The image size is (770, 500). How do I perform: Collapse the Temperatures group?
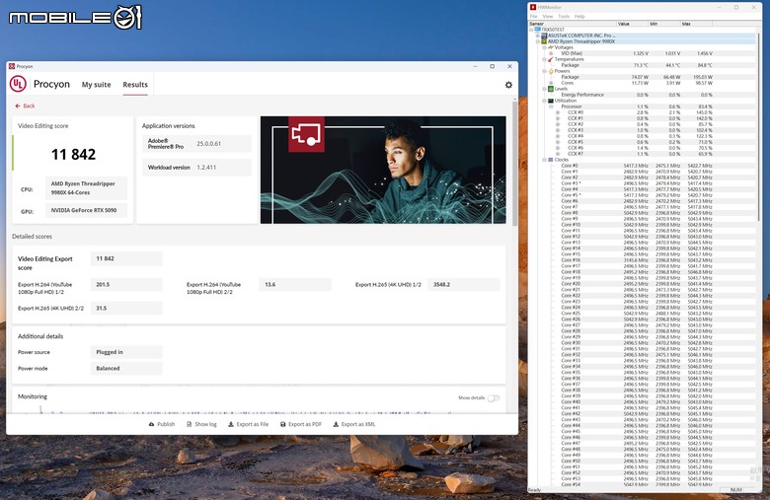point(544,59)
